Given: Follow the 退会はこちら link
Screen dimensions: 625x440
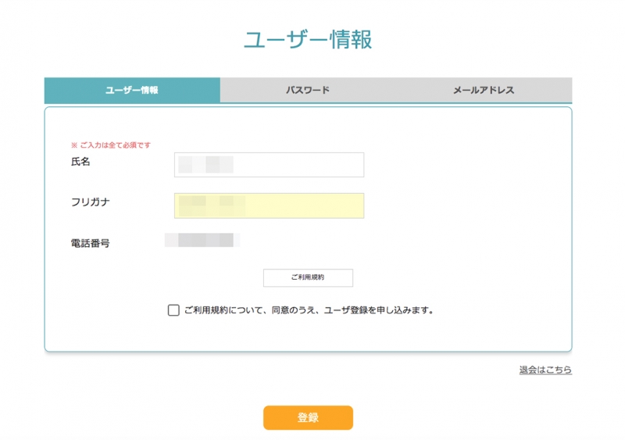Looking at the screenshot, I should pyautogui.click(x=545, y=370).
